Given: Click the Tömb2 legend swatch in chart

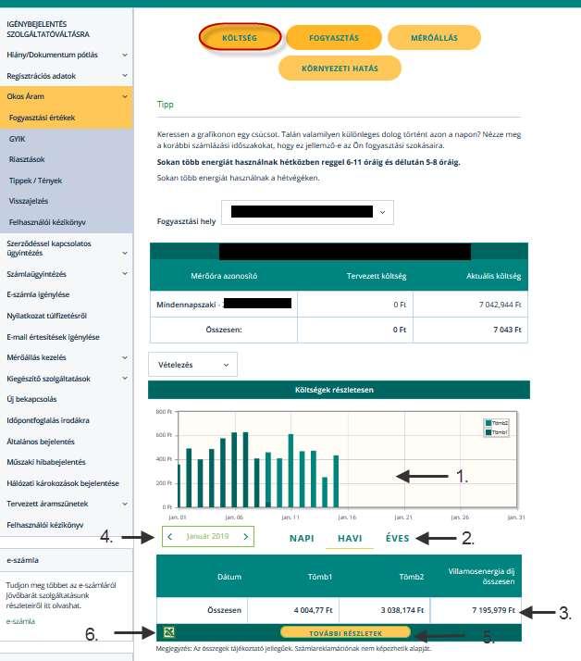Looking at the screenshot, I should click(488, 423).
